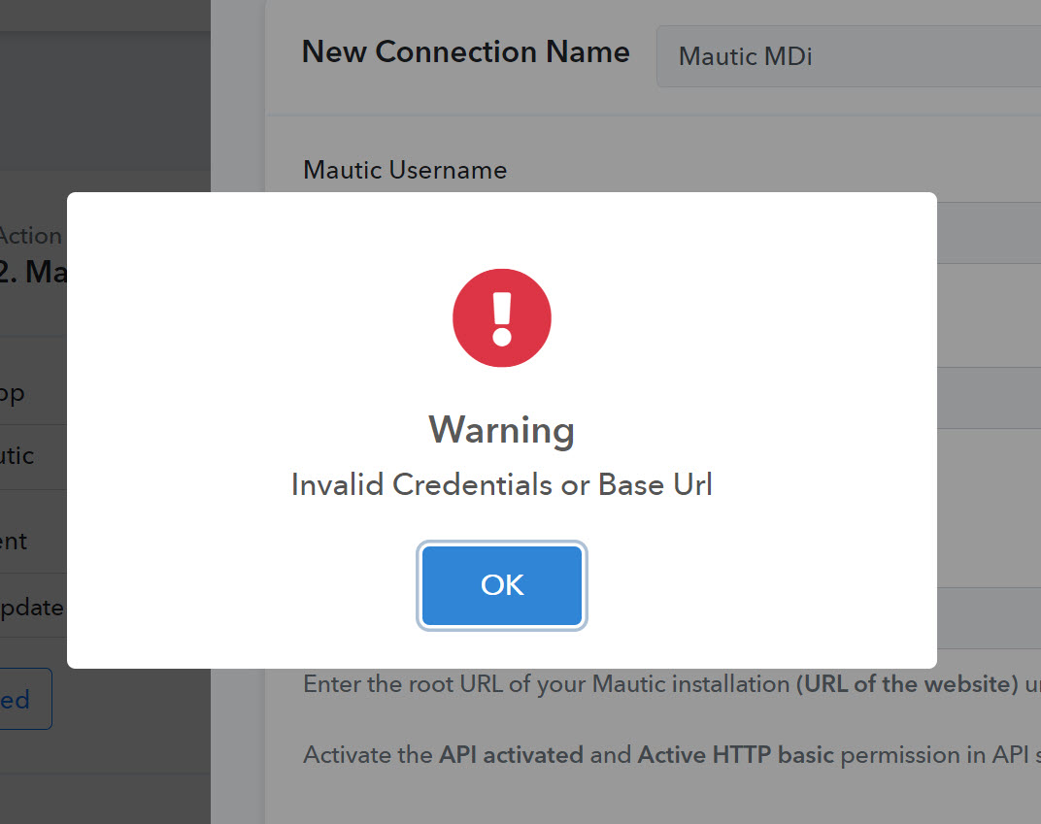Click the partially hidden outlined button ending in 'ed'
The width and height of the screenshot is (1041, 824).
click(25, 699)
